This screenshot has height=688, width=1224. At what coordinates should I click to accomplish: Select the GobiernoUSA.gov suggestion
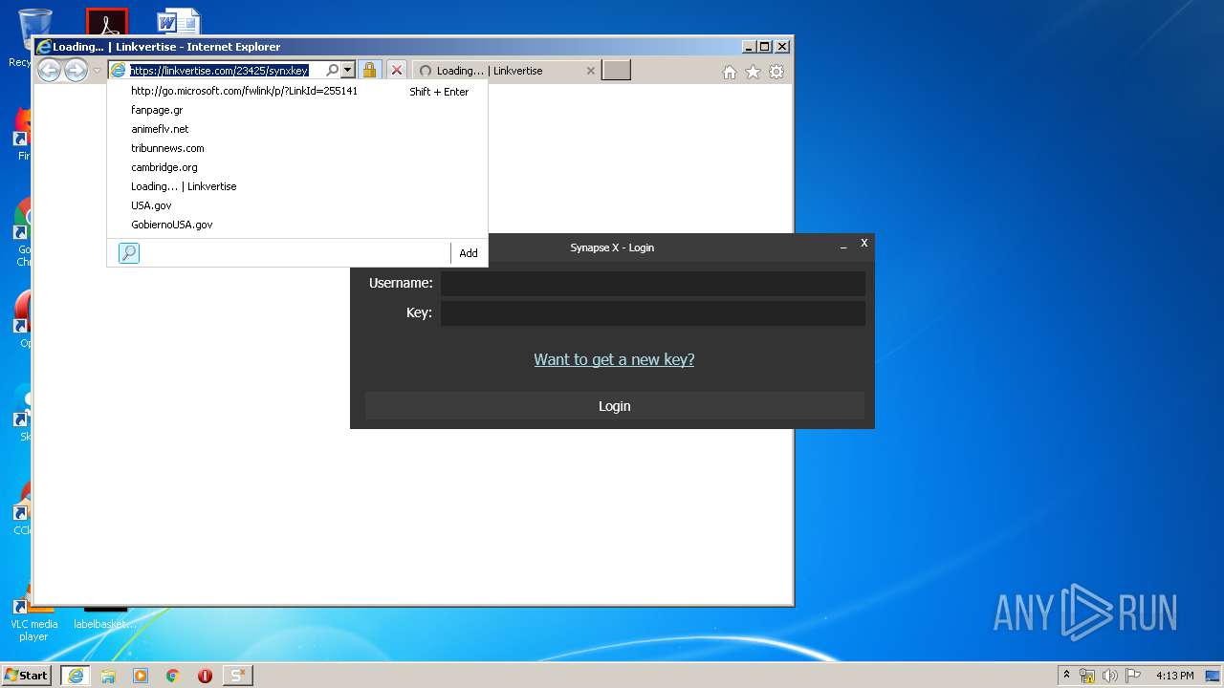pos(297,225)
